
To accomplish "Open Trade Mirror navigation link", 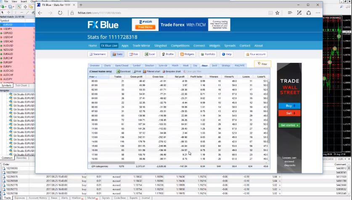I will pos(141,46).
